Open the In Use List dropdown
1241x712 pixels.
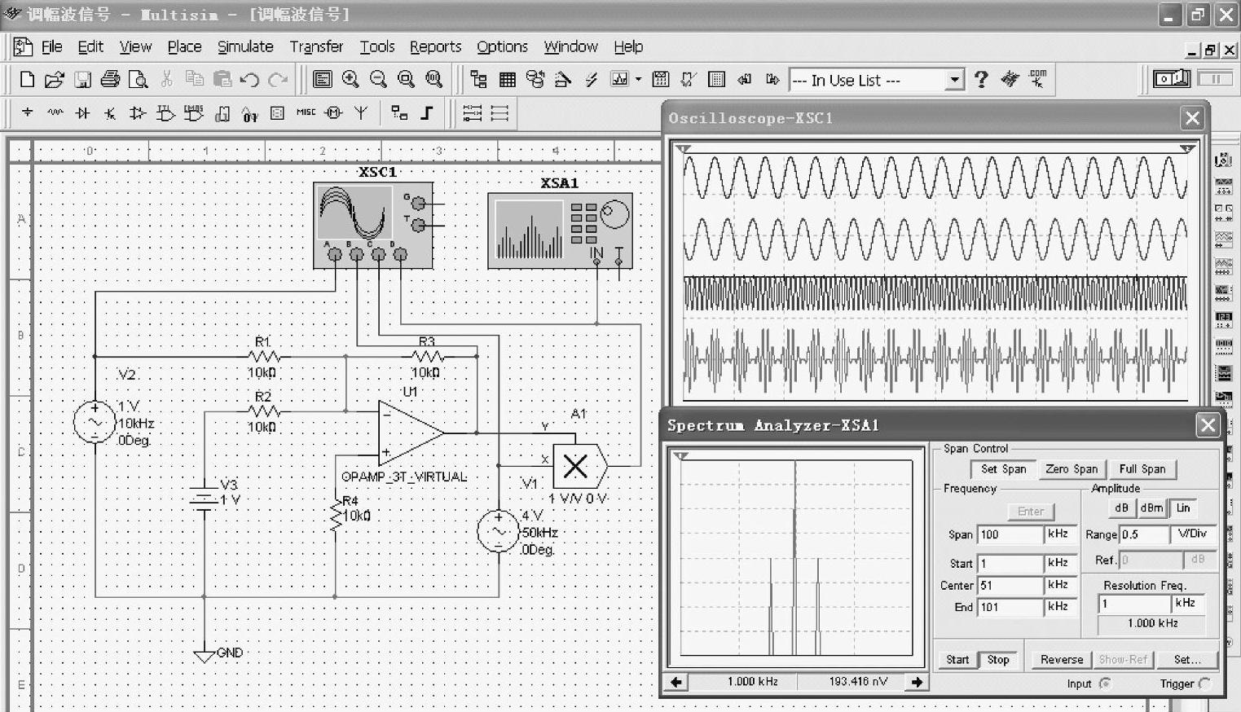coord(954,80)
